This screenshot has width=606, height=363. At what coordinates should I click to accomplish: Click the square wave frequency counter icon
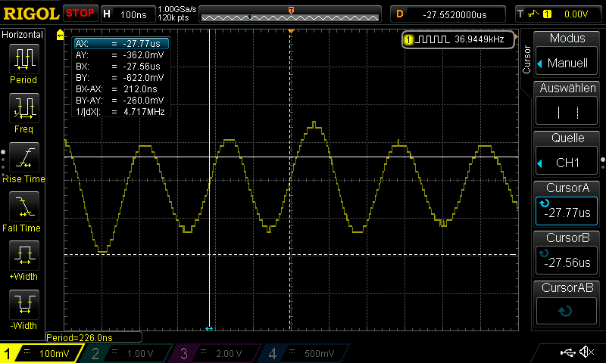click(433, 39)
